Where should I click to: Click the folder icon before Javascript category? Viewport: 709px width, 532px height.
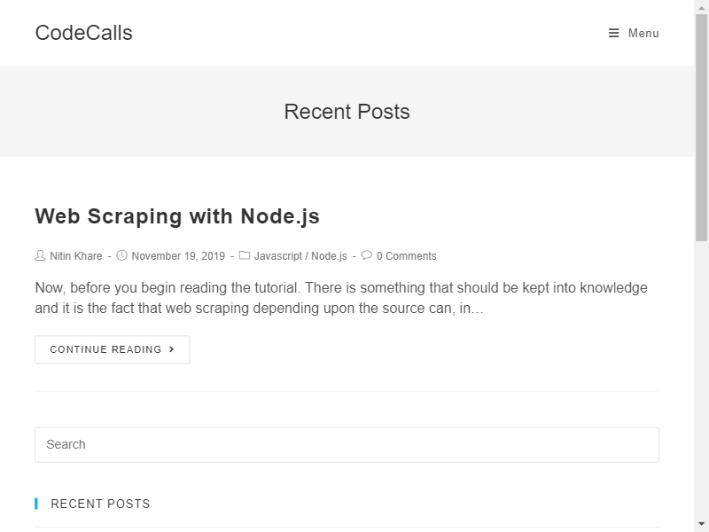point(245,256)
